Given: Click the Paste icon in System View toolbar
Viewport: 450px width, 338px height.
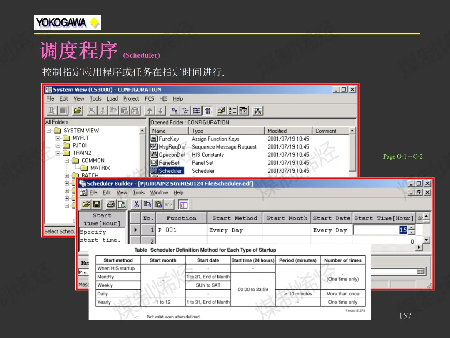Looking at the screenshot, I should pos(124,110).
